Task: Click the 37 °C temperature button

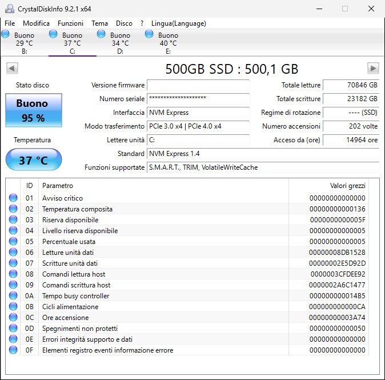Action: (x=34, y=159)
